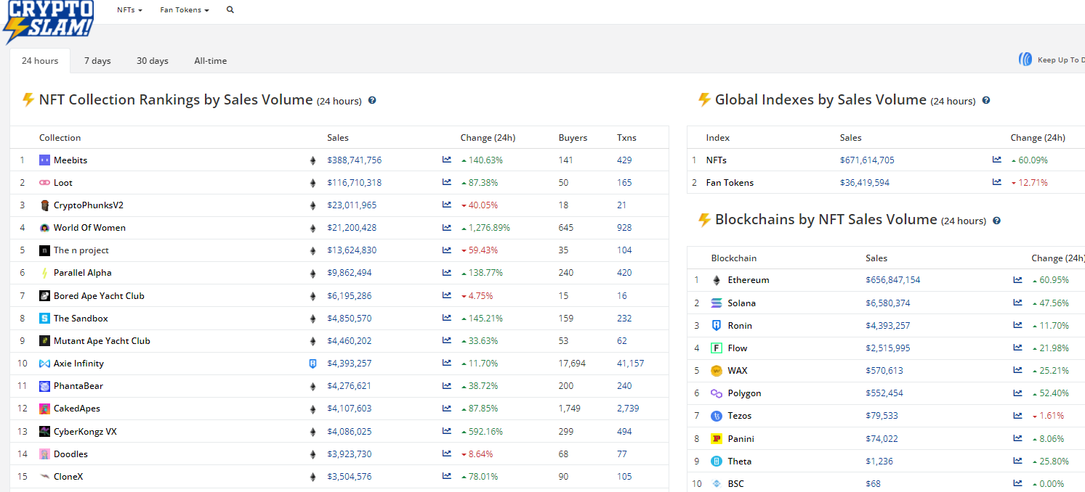Screen dimensions: 1085x492
Task: Open chart icon in Solana blockchain row
Action: tap(1018, 303)
